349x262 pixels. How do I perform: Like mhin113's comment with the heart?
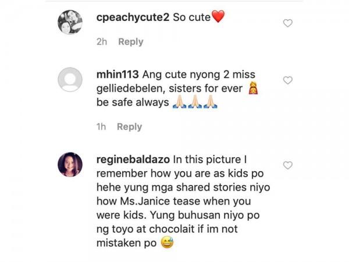point(287,80)
